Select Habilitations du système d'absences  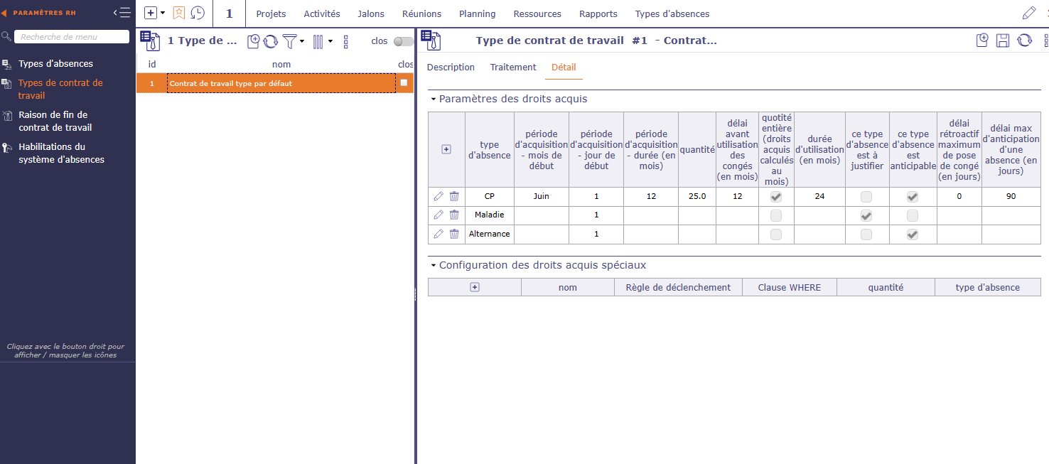(x=61, y=153)
